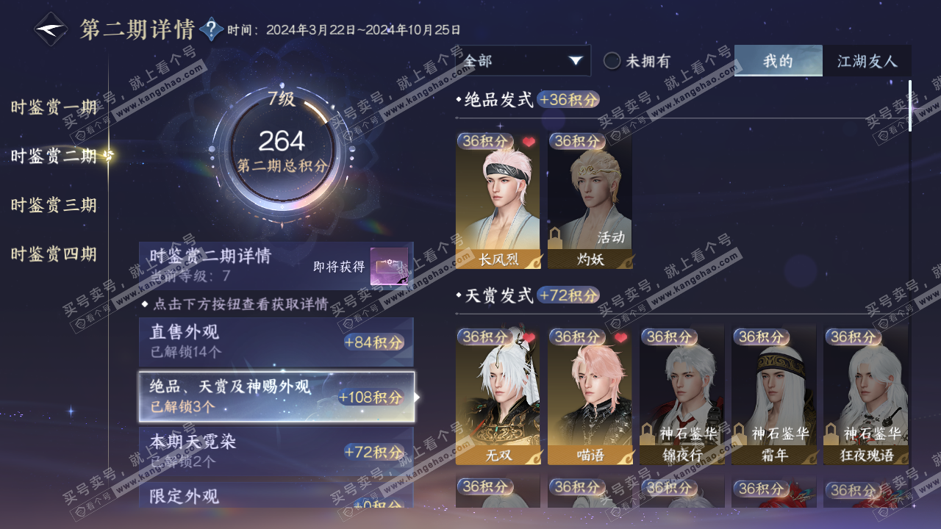
Task: Open 时鉴赏一期 in the sidebar
Action: tap(54, 107)
